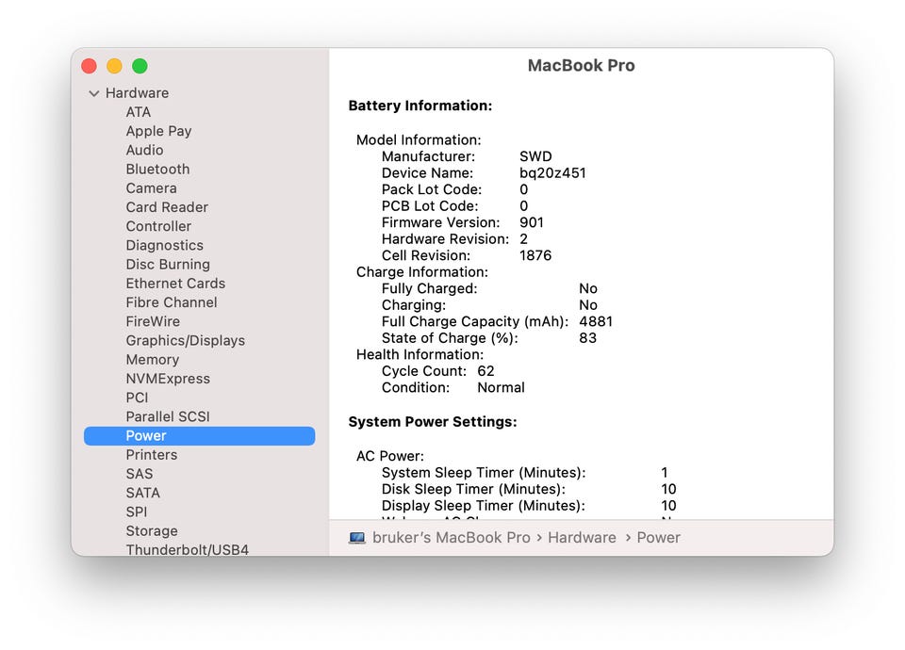Click Hardware in the bottom path bar
This screenshot has height=650, width=905.
tap(582, 538)
